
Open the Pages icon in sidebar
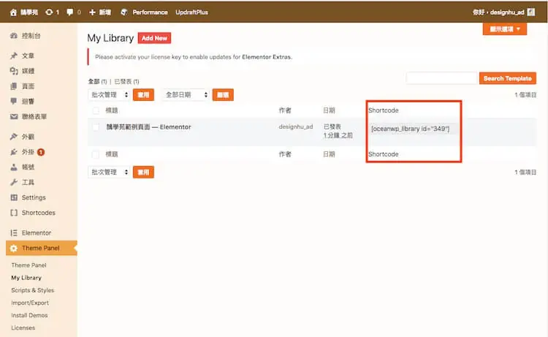14,86
